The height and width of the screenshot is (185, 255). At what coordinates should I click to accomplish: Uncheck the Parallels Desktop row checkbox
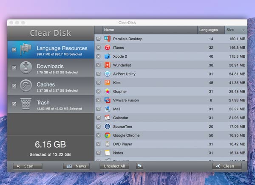pyautogui.click(x=99, y=39)
